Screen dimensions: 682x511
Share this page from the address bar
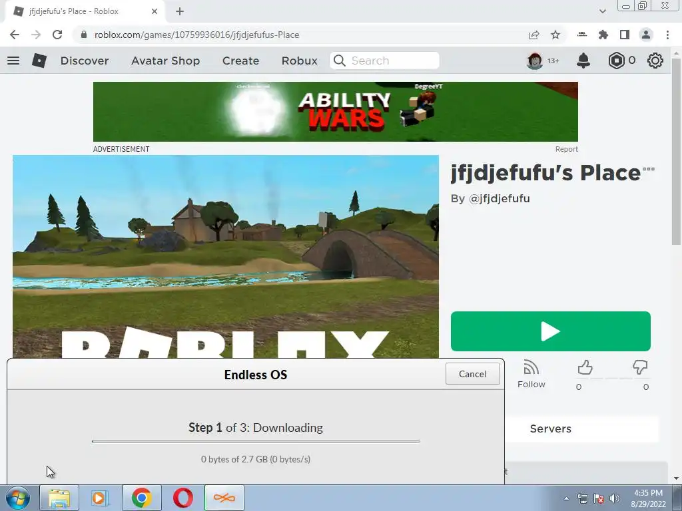[x=534, y=35]
